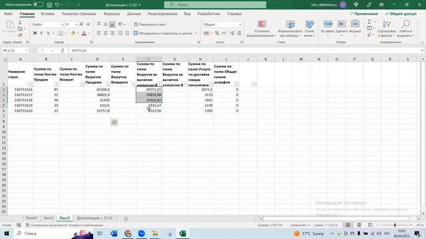Add a new sheet with plus icon
Screen dimensions: 426x239
click(x=126, y=218)
